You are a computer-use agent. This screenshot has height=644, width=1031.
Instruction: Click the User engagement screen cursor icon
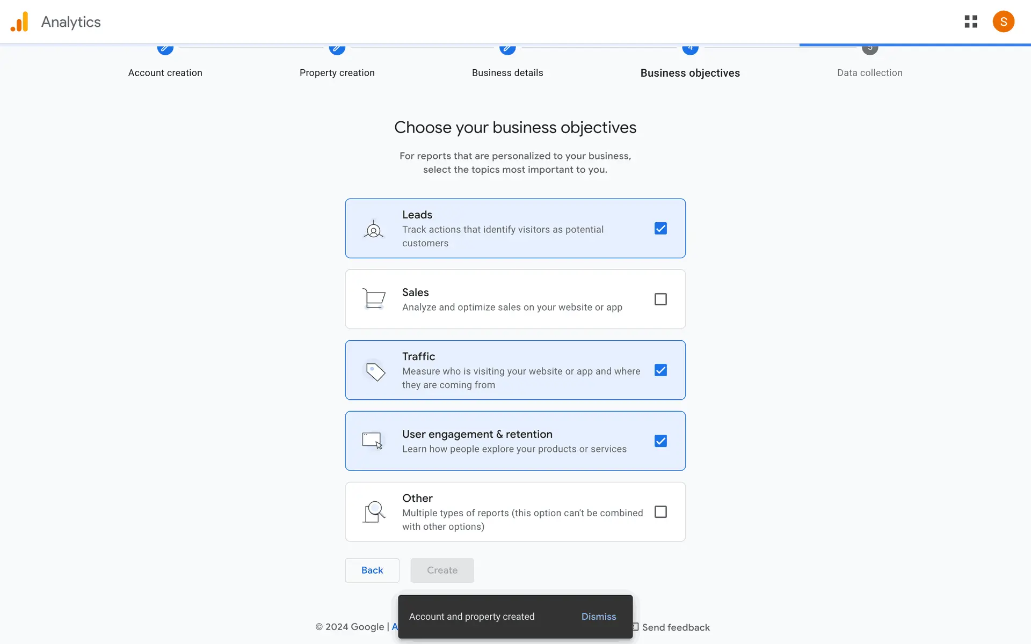pyautogui.click(x=372, y=441)
